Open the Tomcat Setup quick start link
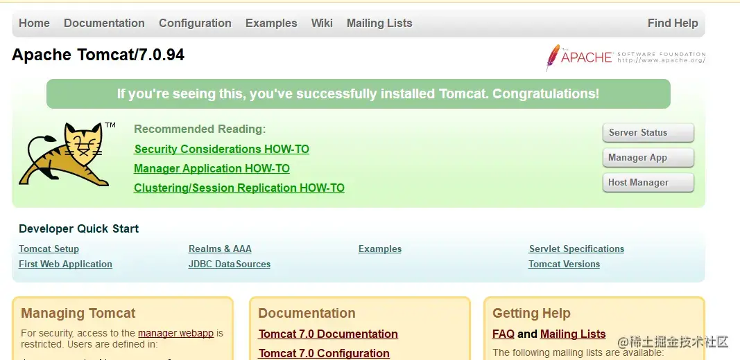The image size is (740, 360). (49, 249)
